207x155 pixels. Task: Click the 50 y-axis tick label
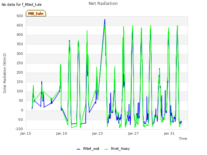[x=21, y=101]
